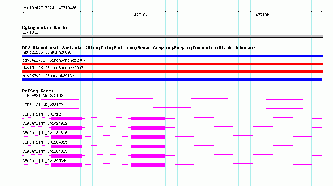Click the grey 19q13.2 cytogenetic band bar
This screenshot has height=186, width=333.
coord(172,36)
